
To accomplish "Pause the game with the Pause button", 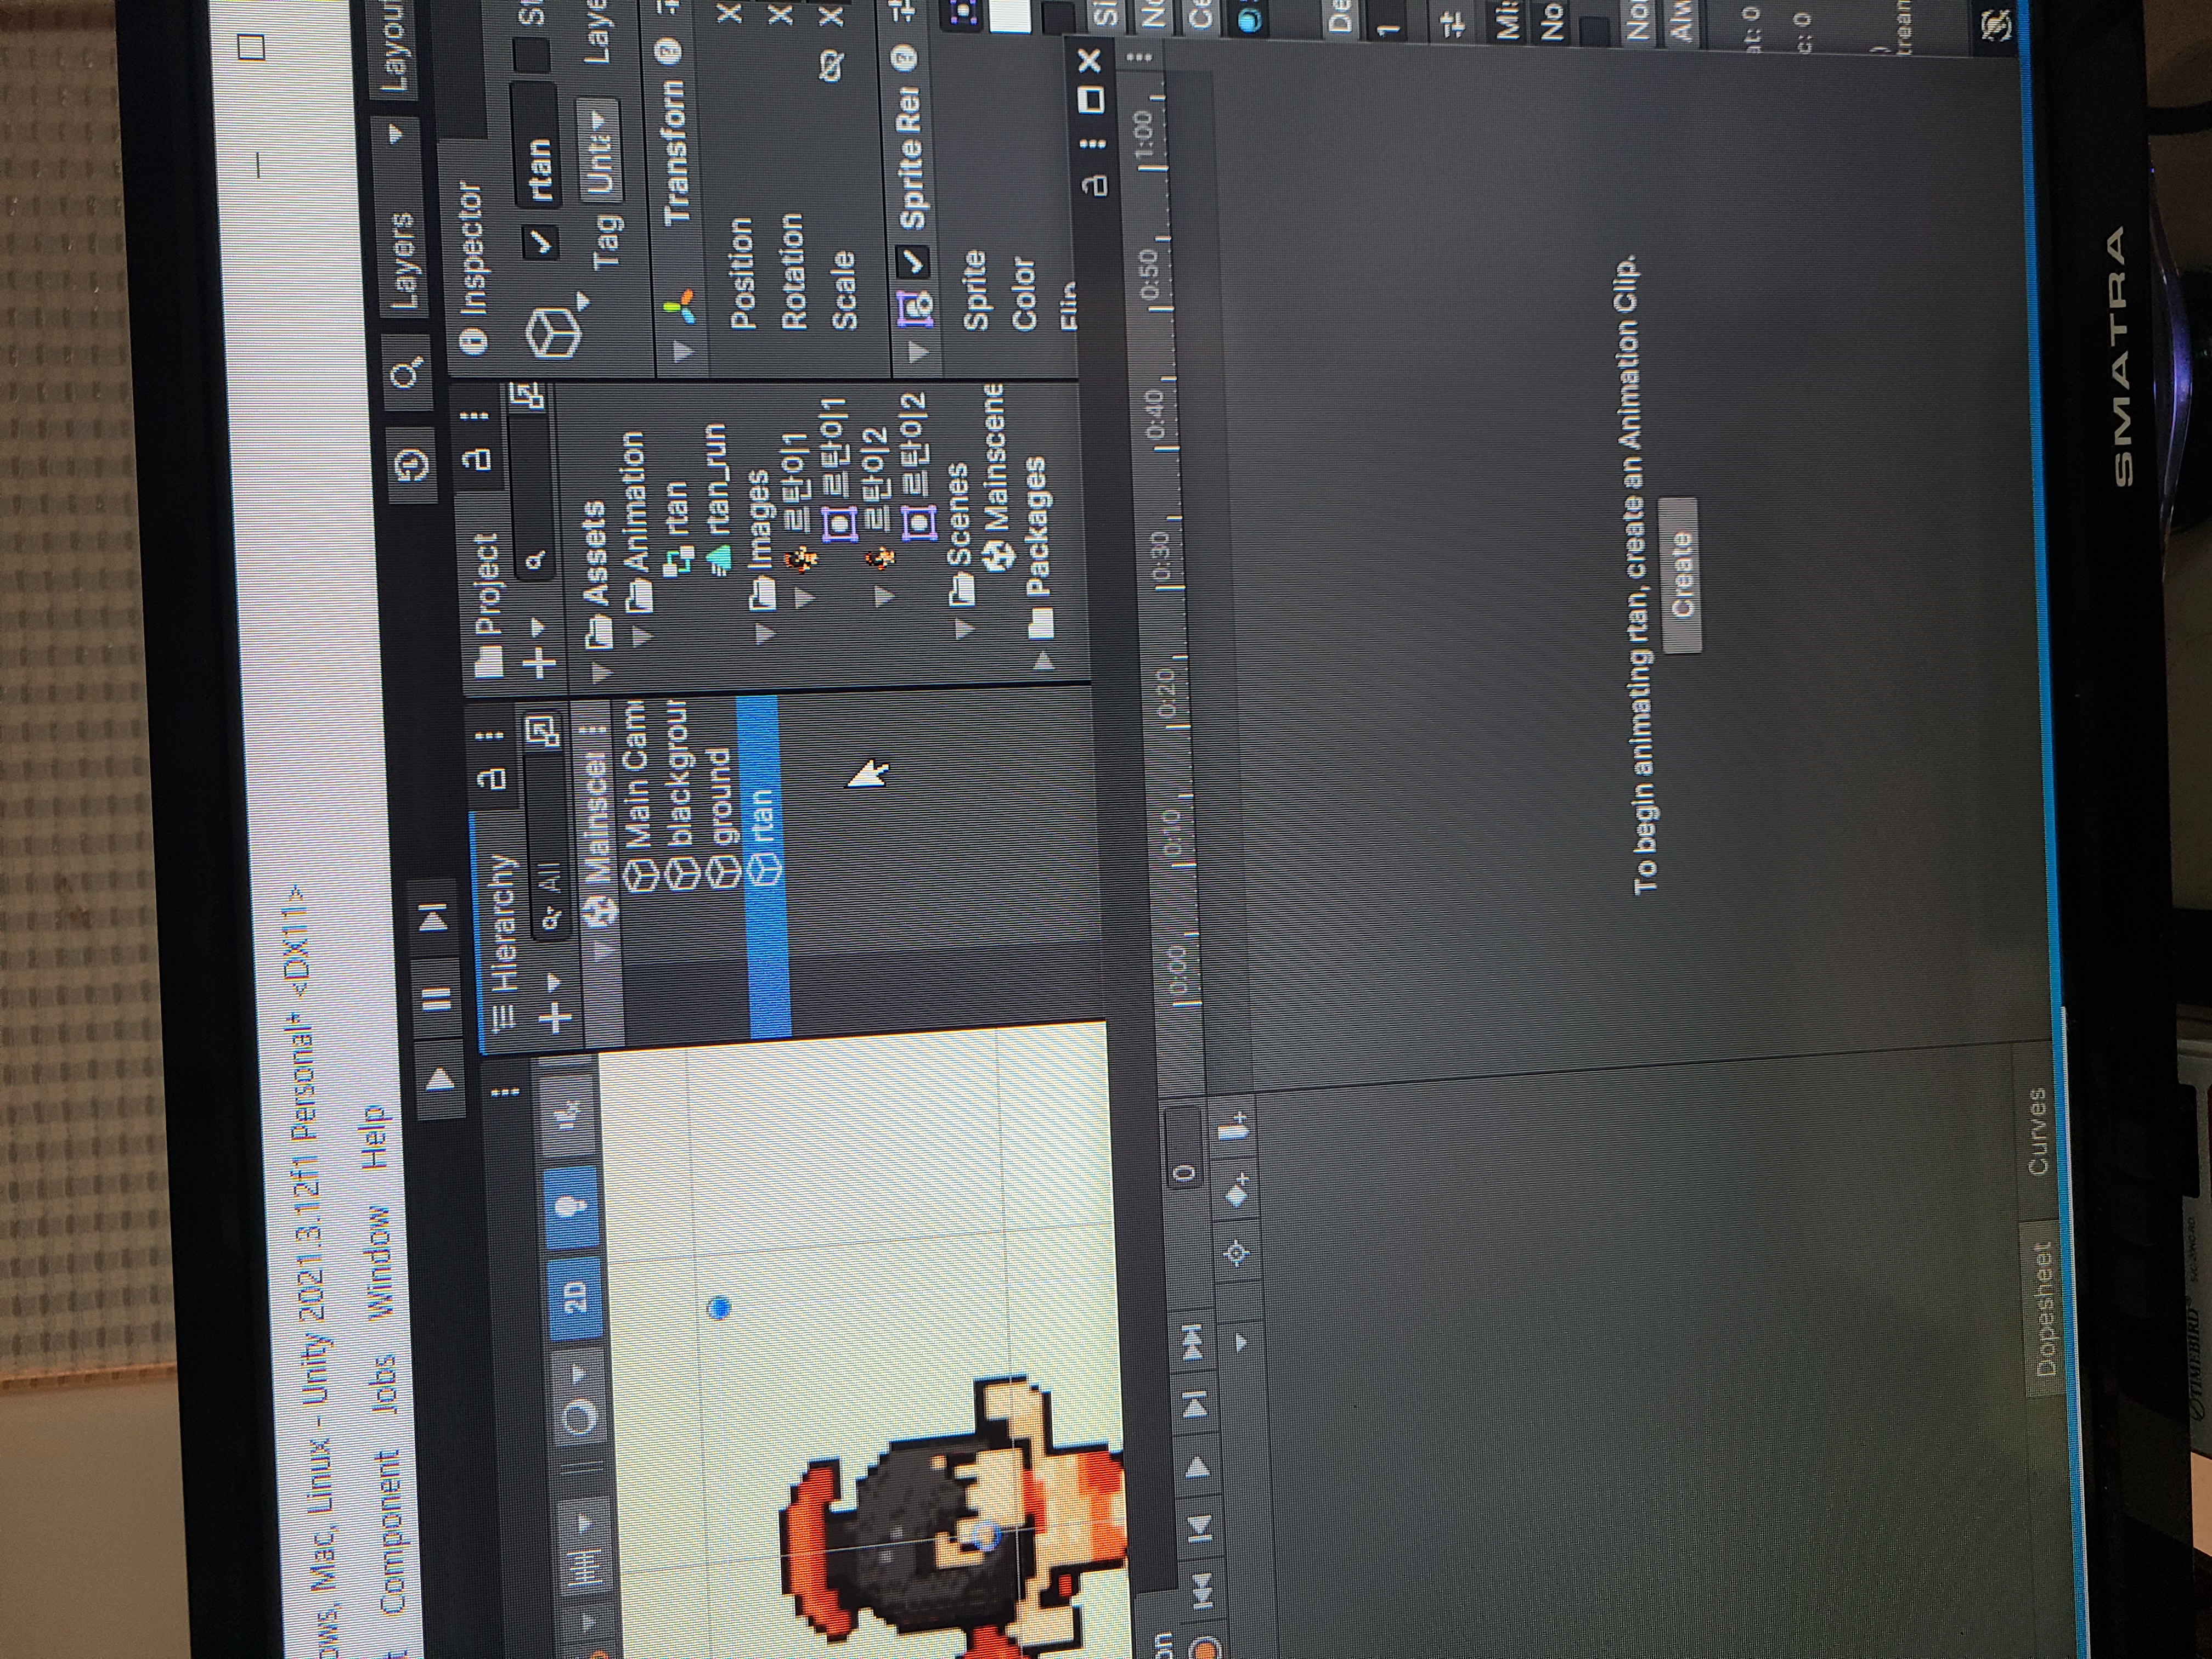I will point(436,998).
